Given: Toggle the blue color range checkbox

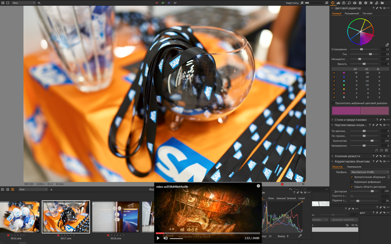Looking at the screenshot, I should point(334,77).
